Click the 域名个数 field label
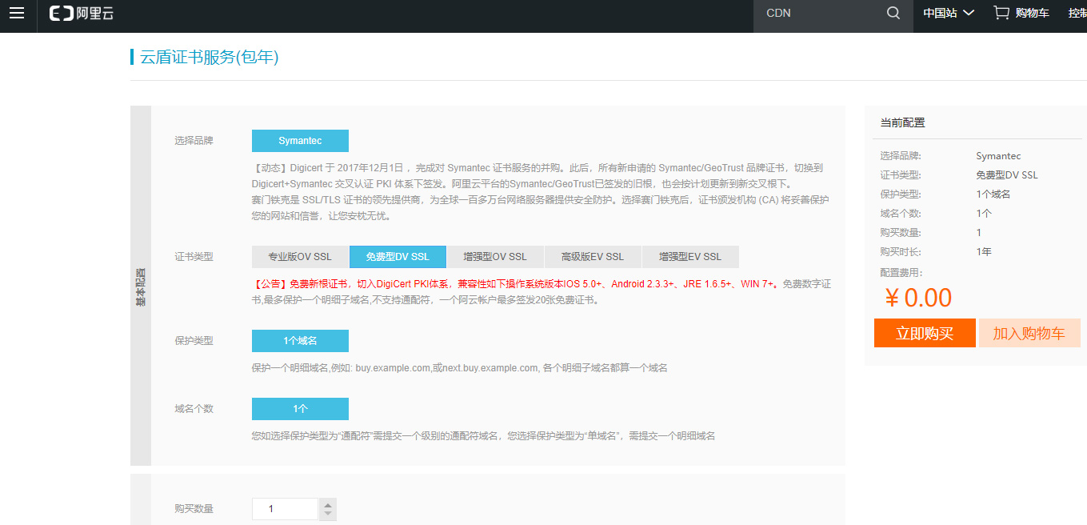1087x525 pixels. pyautogui.click(x=194, y=409)
